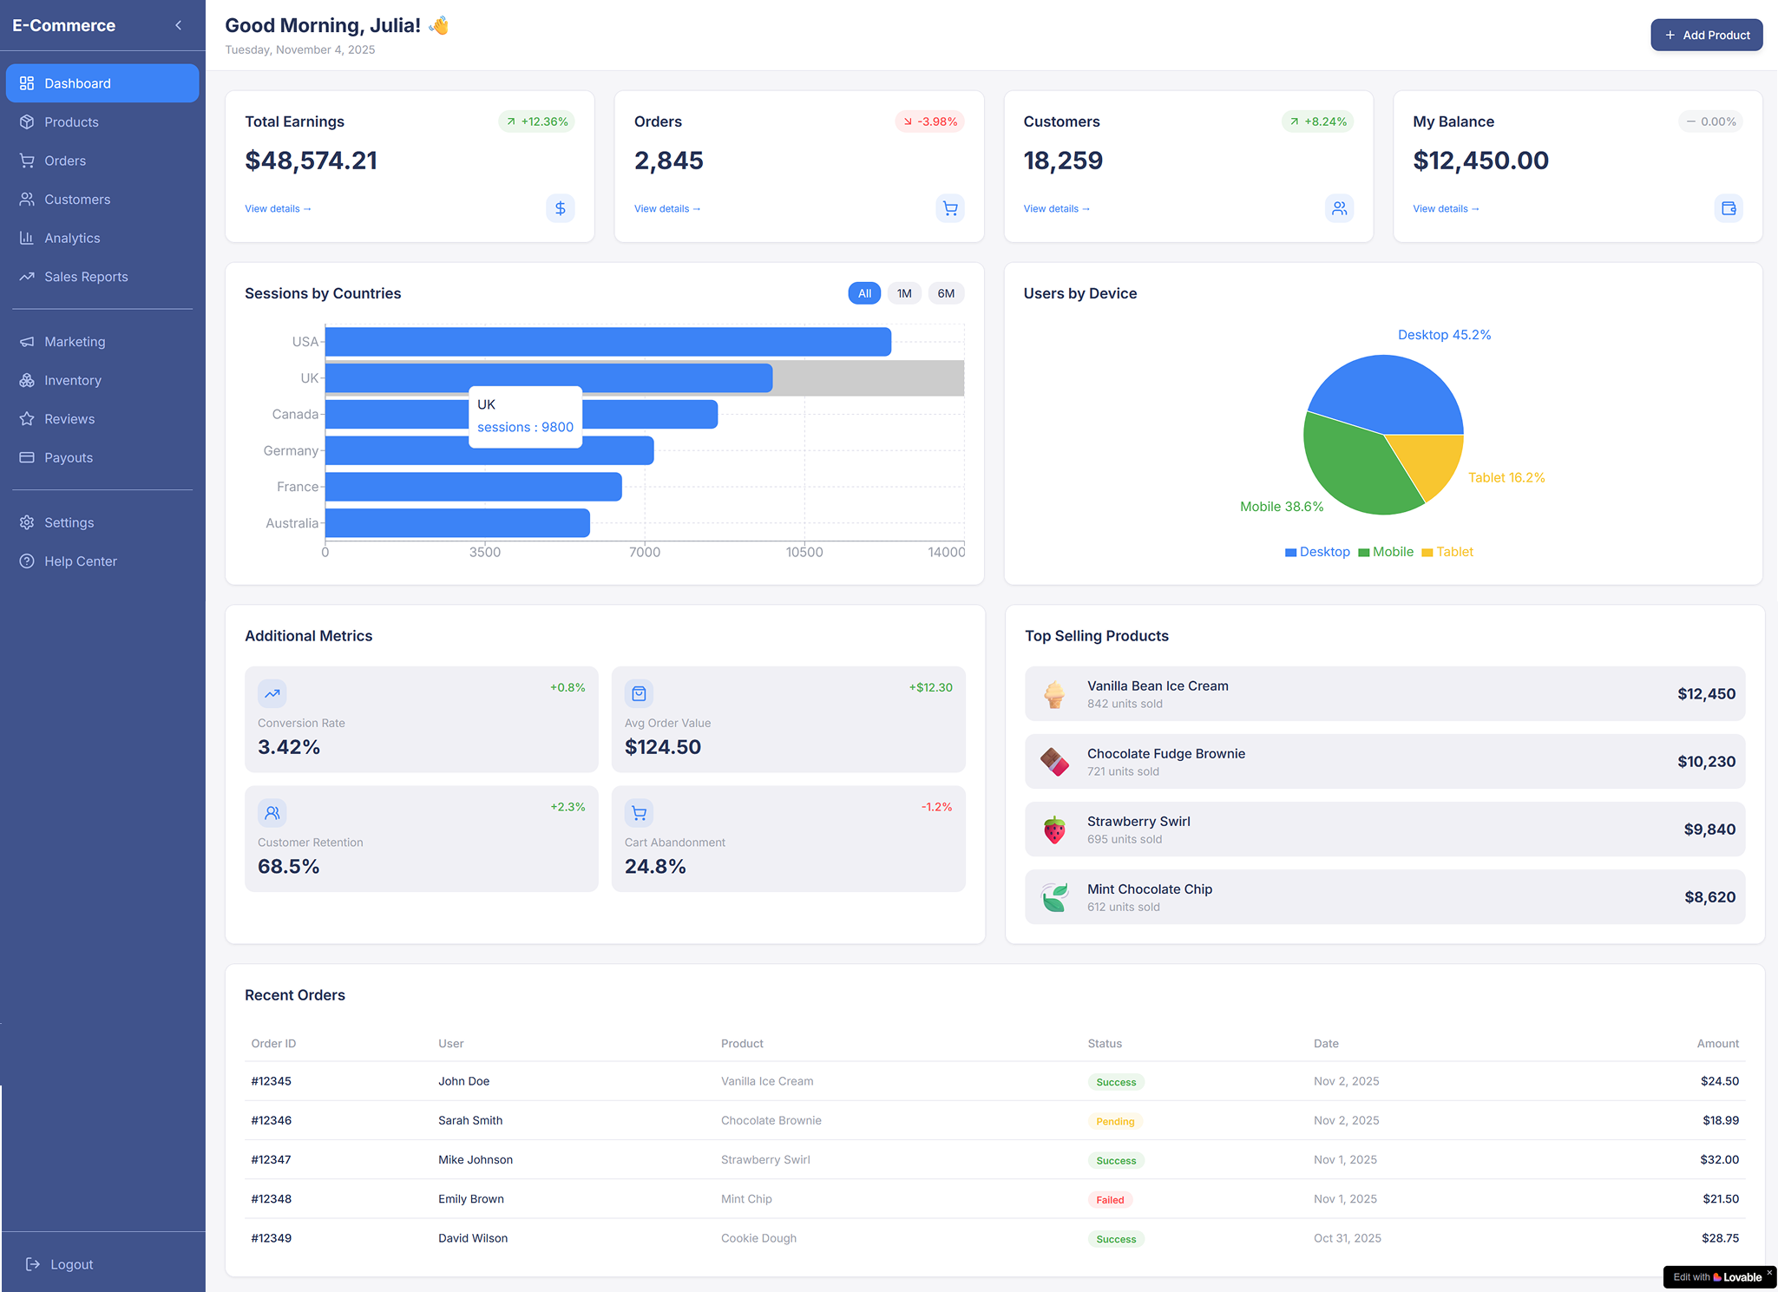This screenshot has width=1778, height=1292.
Task: Click the yellow Tablet slice of pie chart
Action: (1432, 462)
